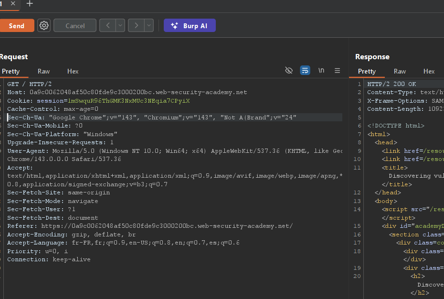
Task: Click the Send request button
Action: pos(16,26)
